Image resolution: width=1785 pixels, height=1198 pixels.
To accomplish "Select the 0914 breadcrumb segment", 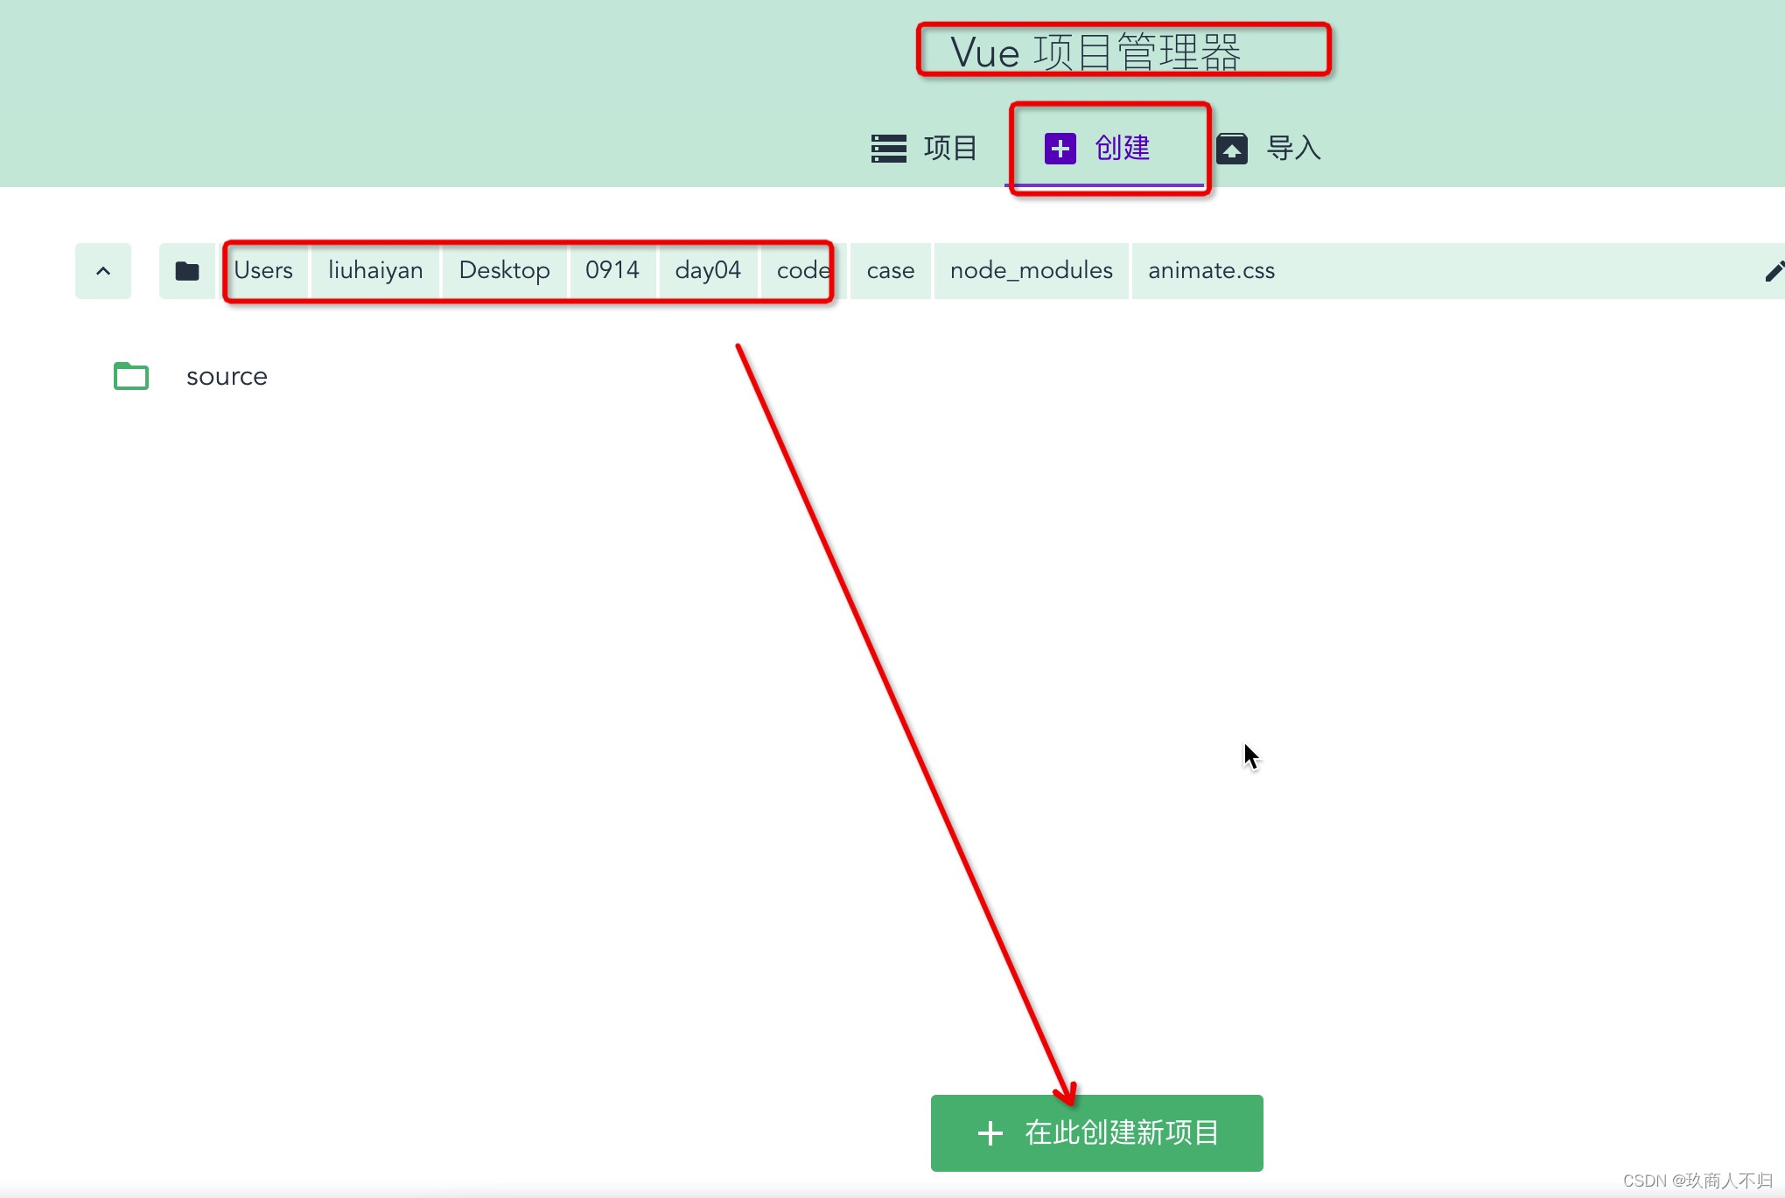I will (x=612, y=271).
